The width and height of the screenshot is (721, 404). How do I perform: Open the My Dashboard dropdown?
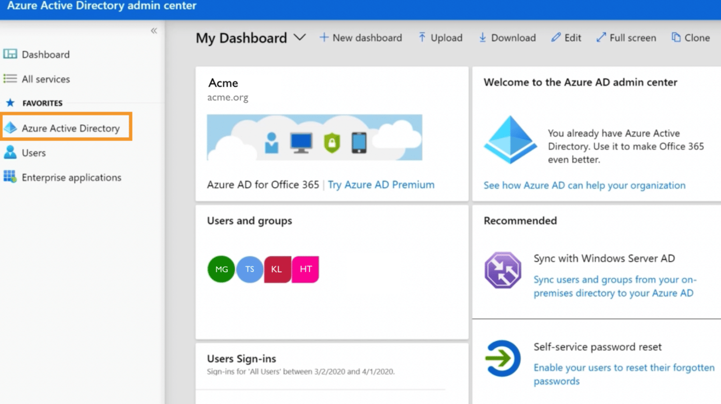point(301,38)
